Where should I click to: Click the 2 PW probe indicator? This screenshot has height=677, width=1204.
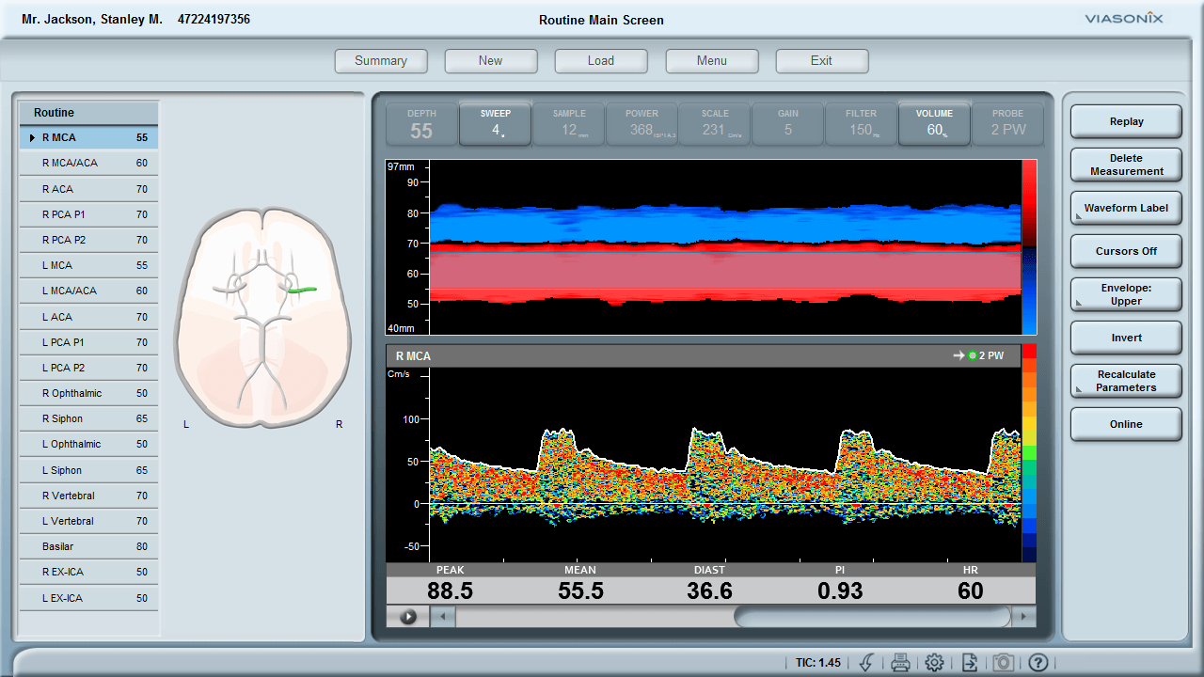click(1007, 123)
